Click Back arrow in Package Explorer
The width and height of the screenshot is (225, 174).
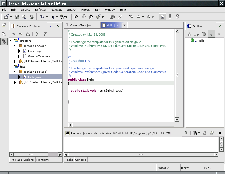13,34
